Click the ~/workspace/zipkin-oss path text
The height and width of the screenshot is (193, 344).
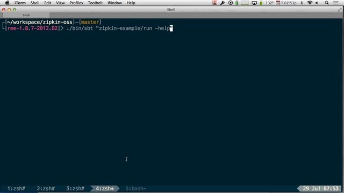coord(39,22)
